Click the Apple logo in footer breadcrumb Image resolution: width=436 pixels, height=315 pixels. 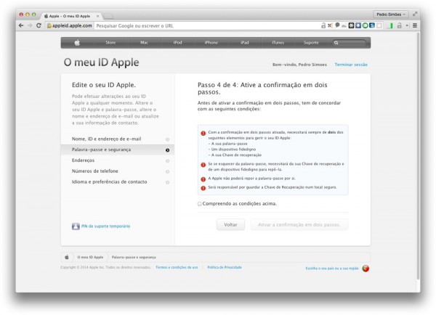click(x=67, y=257)
